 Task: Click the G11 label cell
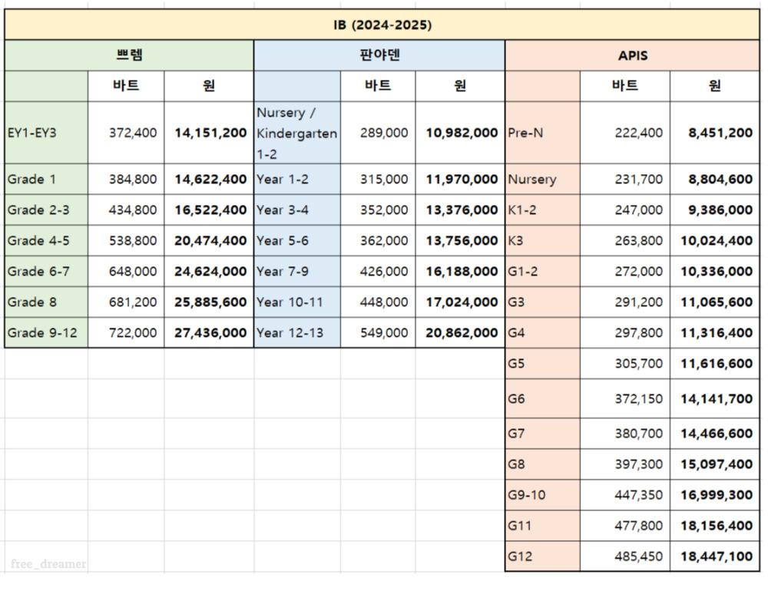(543, 526)
